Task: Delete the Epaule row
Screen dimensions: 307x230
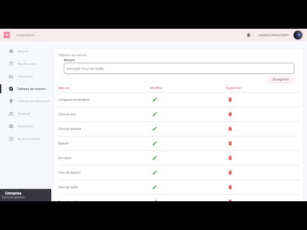Action: 230,143
